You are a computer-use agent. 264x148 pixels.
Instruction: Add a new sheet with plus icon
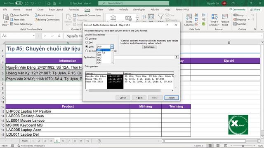point(99,141)
